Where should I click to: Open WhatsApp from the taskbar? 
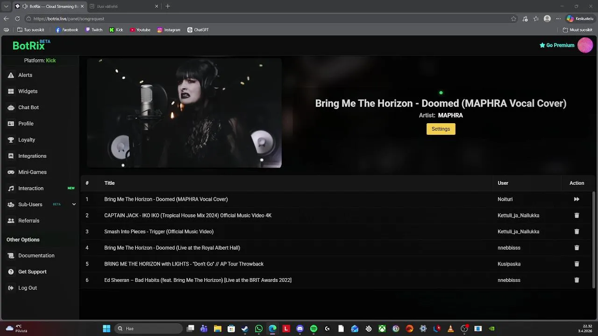click(259, 329)
